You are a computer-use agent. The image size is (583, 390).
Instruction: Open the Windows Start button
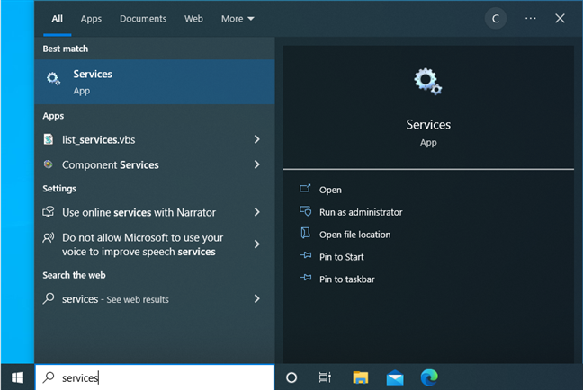[x=17, y=377]
